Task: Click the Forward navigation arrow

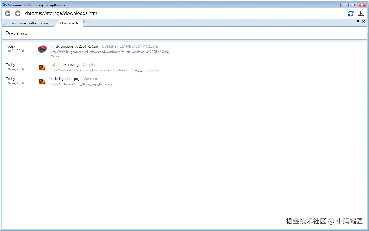Action: 18,13
